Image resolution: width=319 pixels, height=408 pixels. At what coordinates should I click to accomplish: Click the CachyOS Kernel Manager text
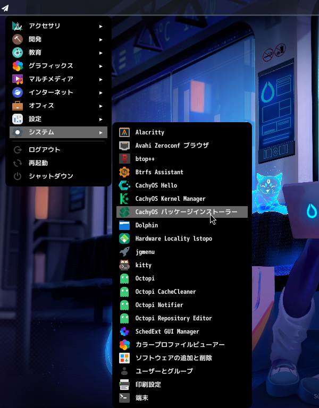170,199
